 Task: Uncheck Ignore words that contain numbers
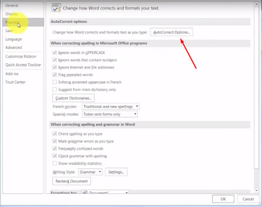[x=55, y=60]
